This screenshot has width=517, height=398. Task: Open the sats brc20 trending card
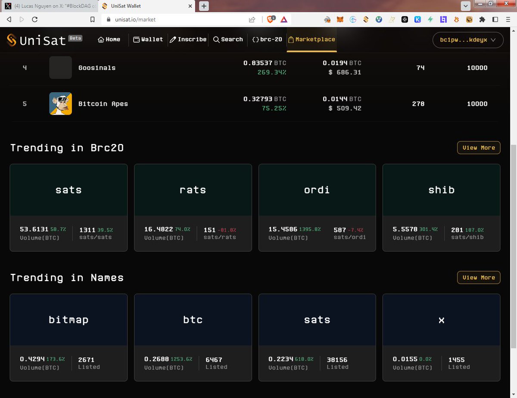pyautogui.click(x=69, y=207)
